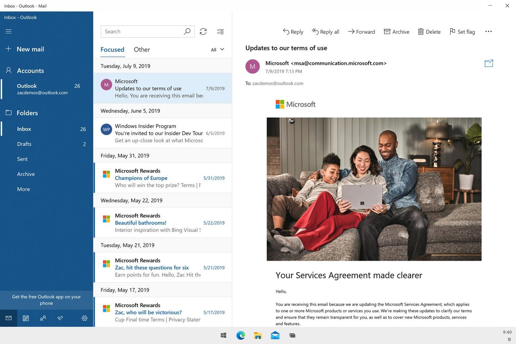Click Windows Start button in taskbar
Screen dimensions: 516x344
click(224, 335)
